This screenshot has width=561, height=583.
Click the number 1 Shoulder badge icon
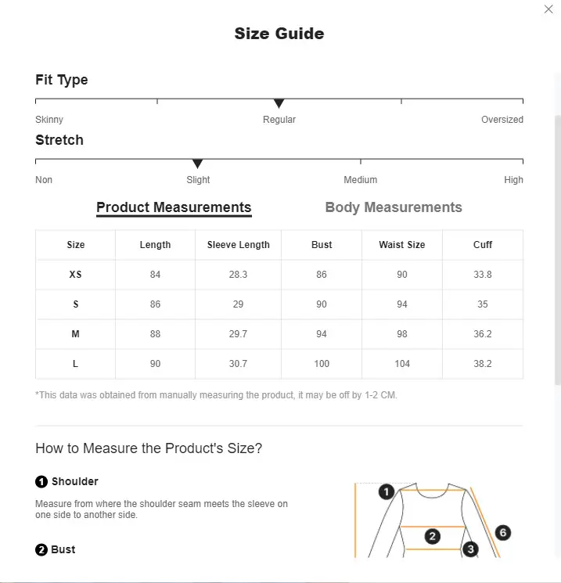coord(41,481)
